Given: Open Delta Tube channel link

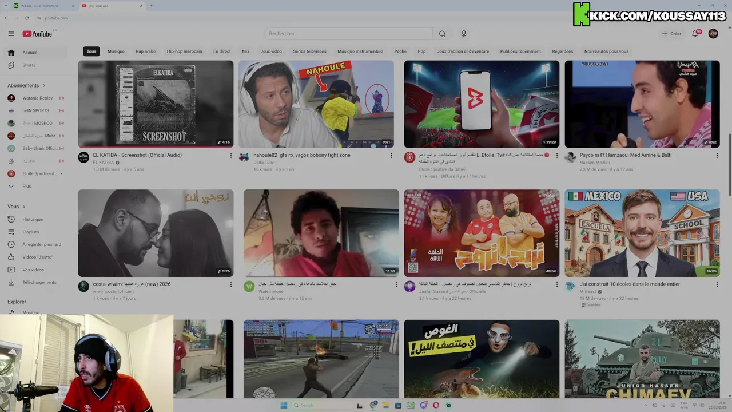Looking at the screenshot, I should pos(264,163).
